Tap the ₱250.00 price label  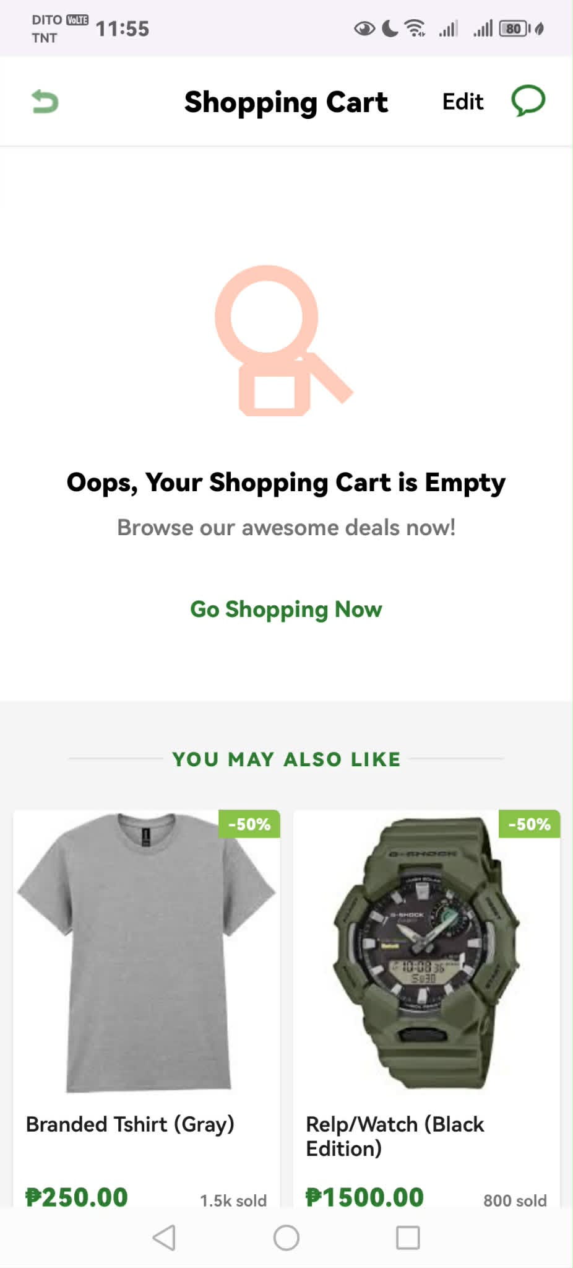(x=77, y=1197)
